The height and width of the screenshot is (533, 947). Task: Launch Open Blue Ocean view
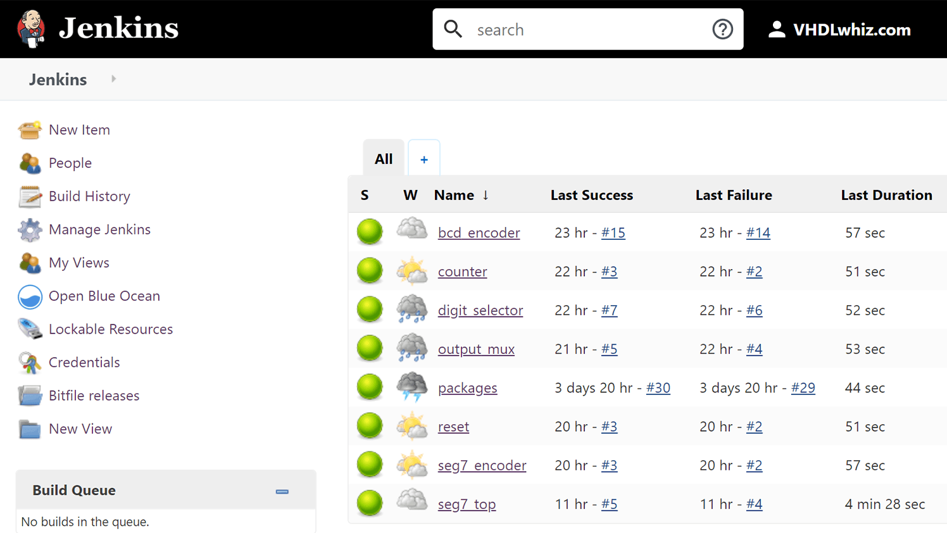pyautogui.click(x=104, y=296)
